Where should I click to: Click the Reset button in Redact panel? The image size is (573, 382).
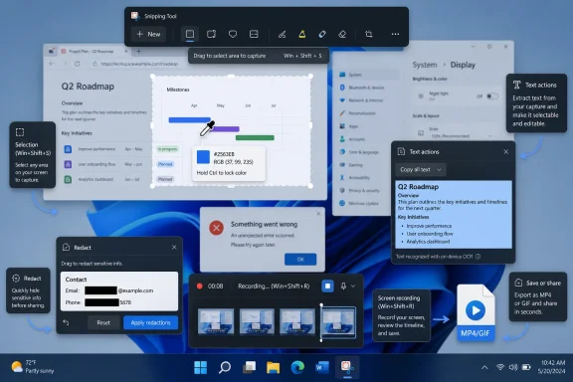[x=103, y=322]
